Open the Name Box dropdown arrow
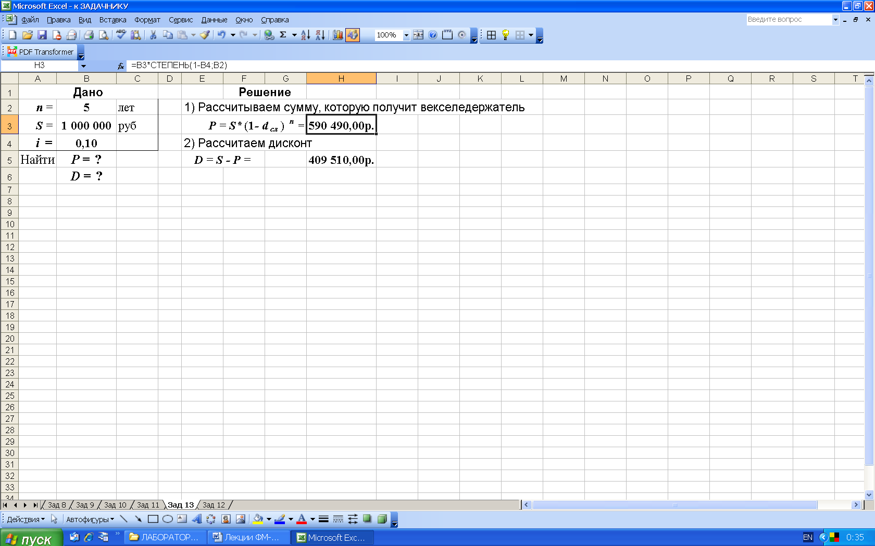 click(x=83, y=66)
